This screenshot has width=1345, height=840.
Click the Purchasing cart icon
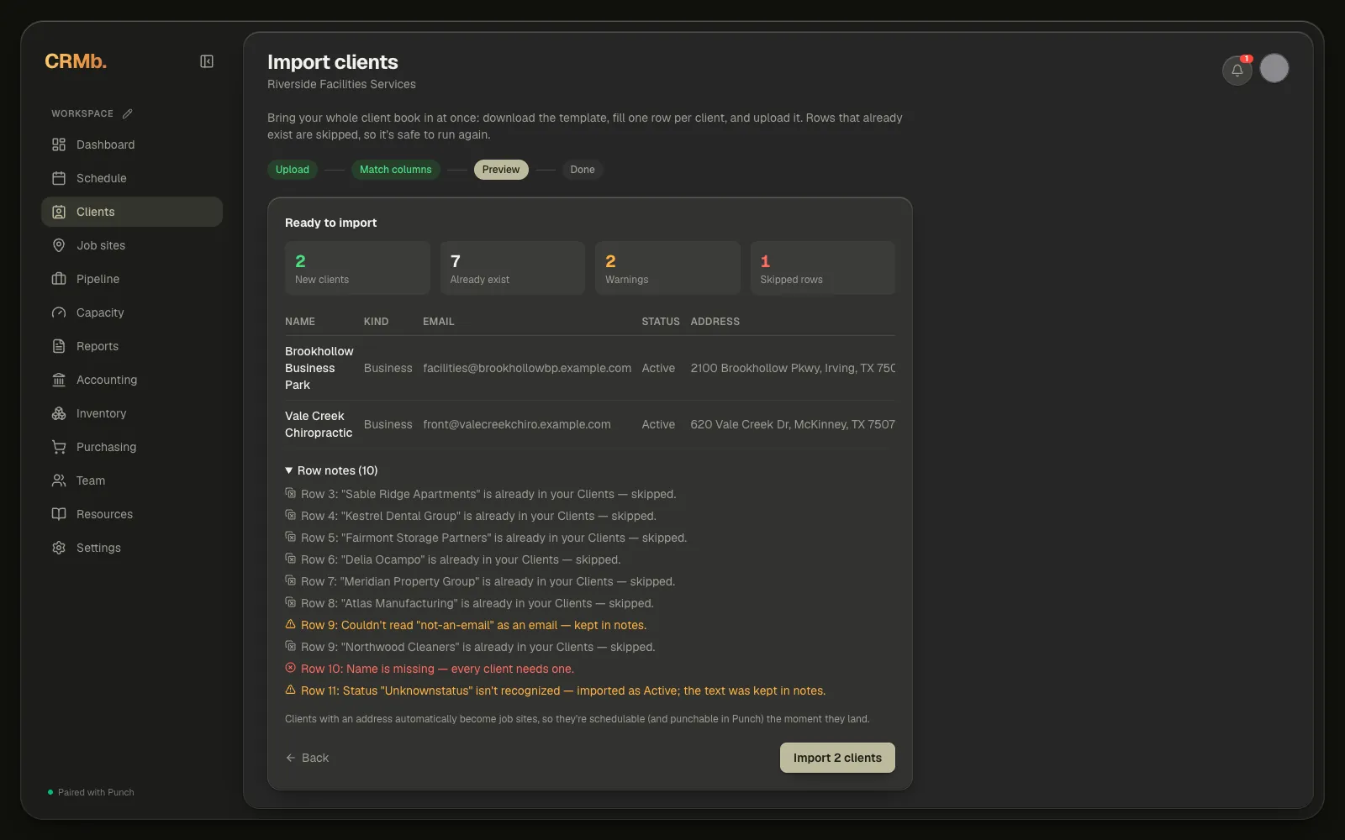coord(59,447)
